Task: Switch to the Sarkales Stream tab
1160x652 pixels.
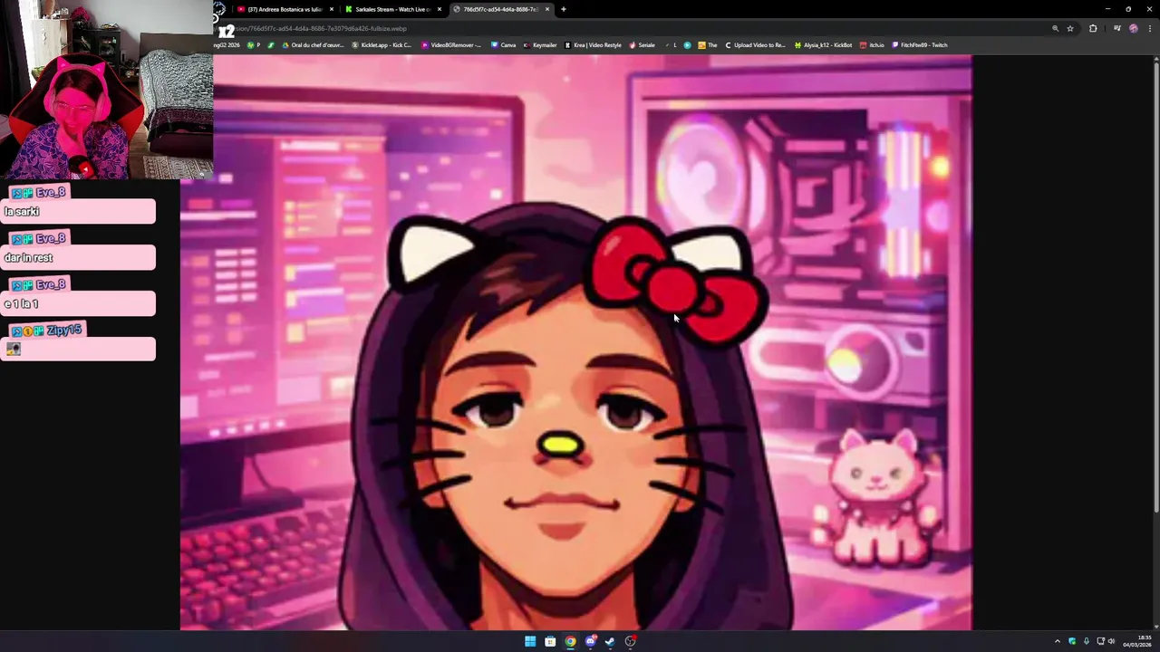Action: pyautogui.click(x=392, y=9)
